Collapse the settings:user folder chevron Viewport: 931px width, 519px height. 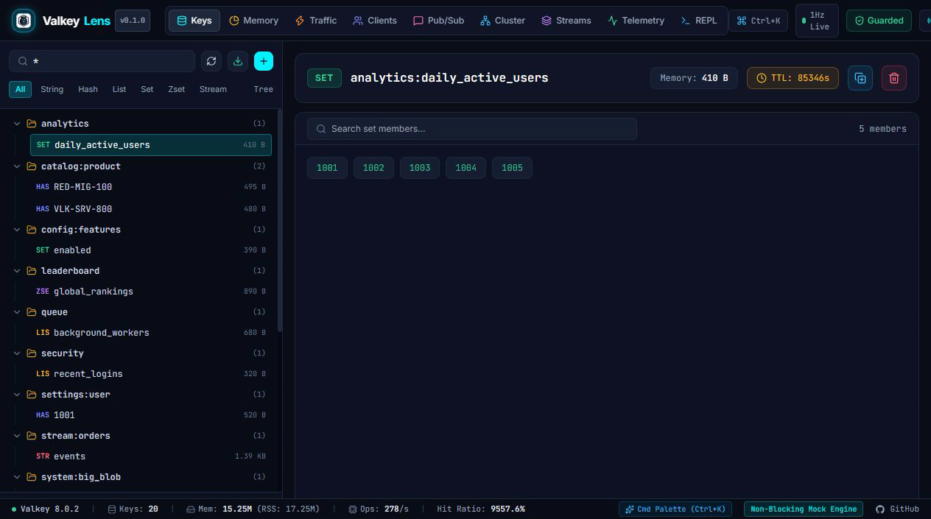17,395
